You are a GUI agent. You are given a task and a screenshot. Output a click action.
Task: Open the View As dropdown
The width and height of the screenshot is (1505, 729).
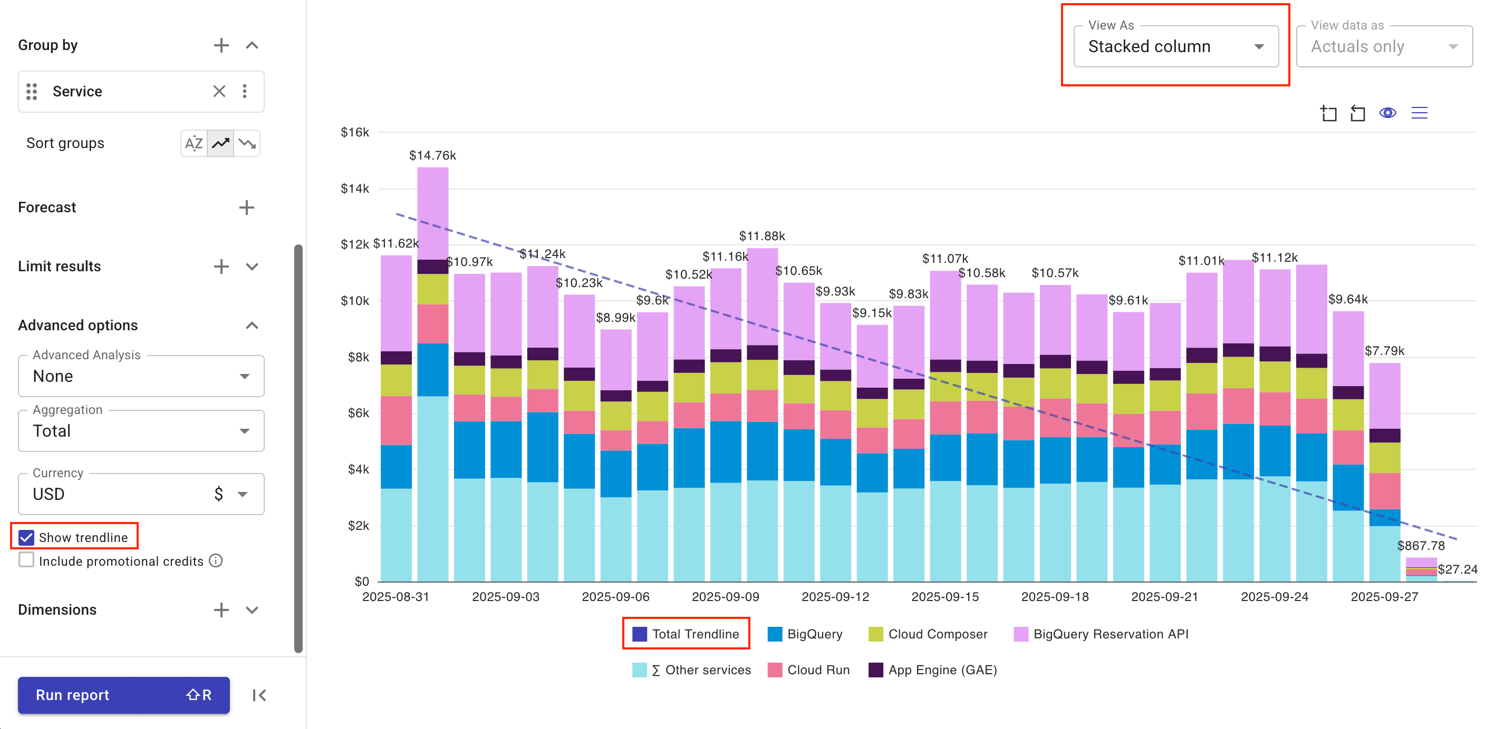coord(1175,46)
